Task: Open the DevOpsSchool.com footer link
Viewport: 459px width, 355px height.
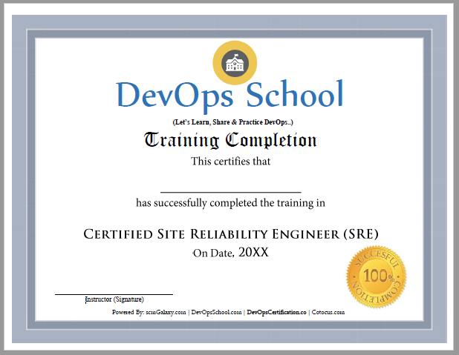Action: pos(216,313)
